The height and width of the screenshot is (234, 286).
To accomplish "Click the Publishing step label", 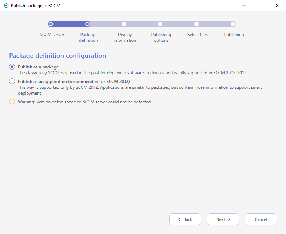I will click(234, 35).
